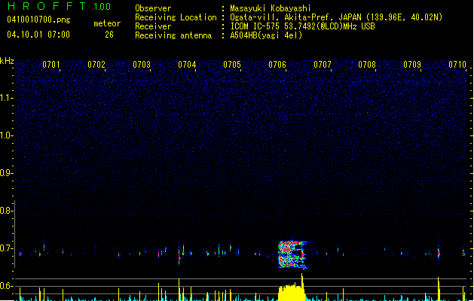Click the date stamp 04.10.01 07:00

pos(38,35)
